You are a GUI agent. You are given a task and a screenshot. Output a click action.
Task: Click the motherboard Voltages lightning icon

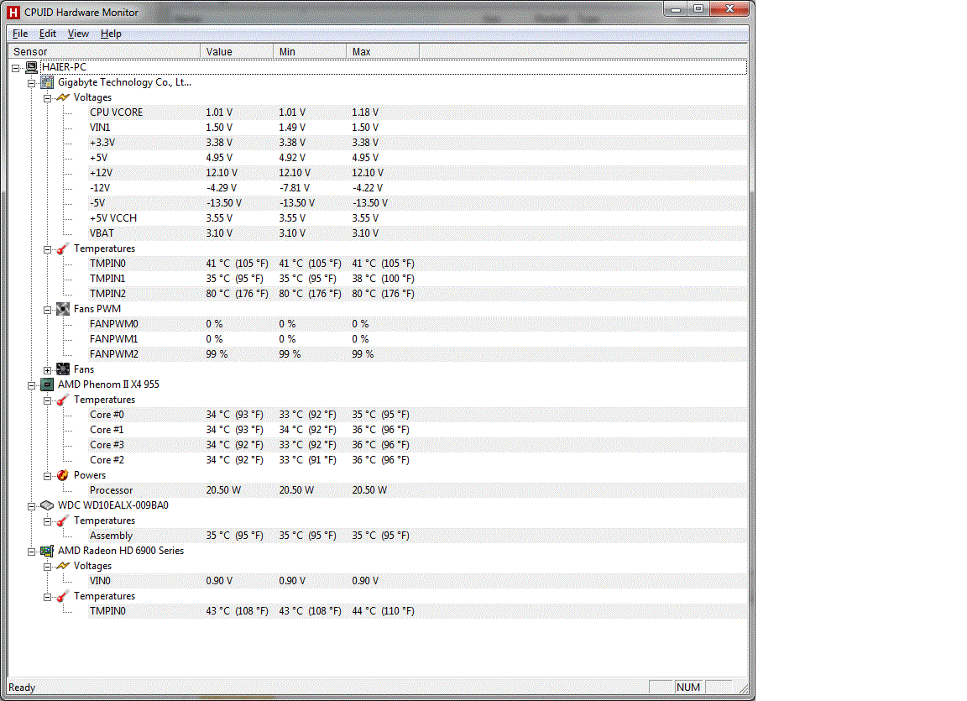coord(63,97)
